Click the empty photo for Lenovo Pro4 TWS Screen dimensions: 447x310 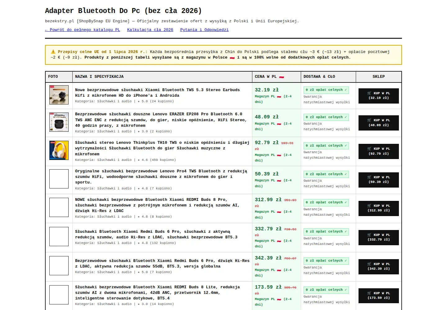59,179
